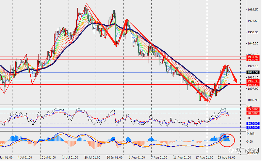The image size is (262, 161).
Task: Click the 1958.30 price axis label
Action: coord(253,32)
